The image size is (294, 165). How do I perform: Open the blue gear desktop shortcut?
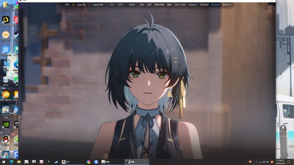[x=6, y=51]
